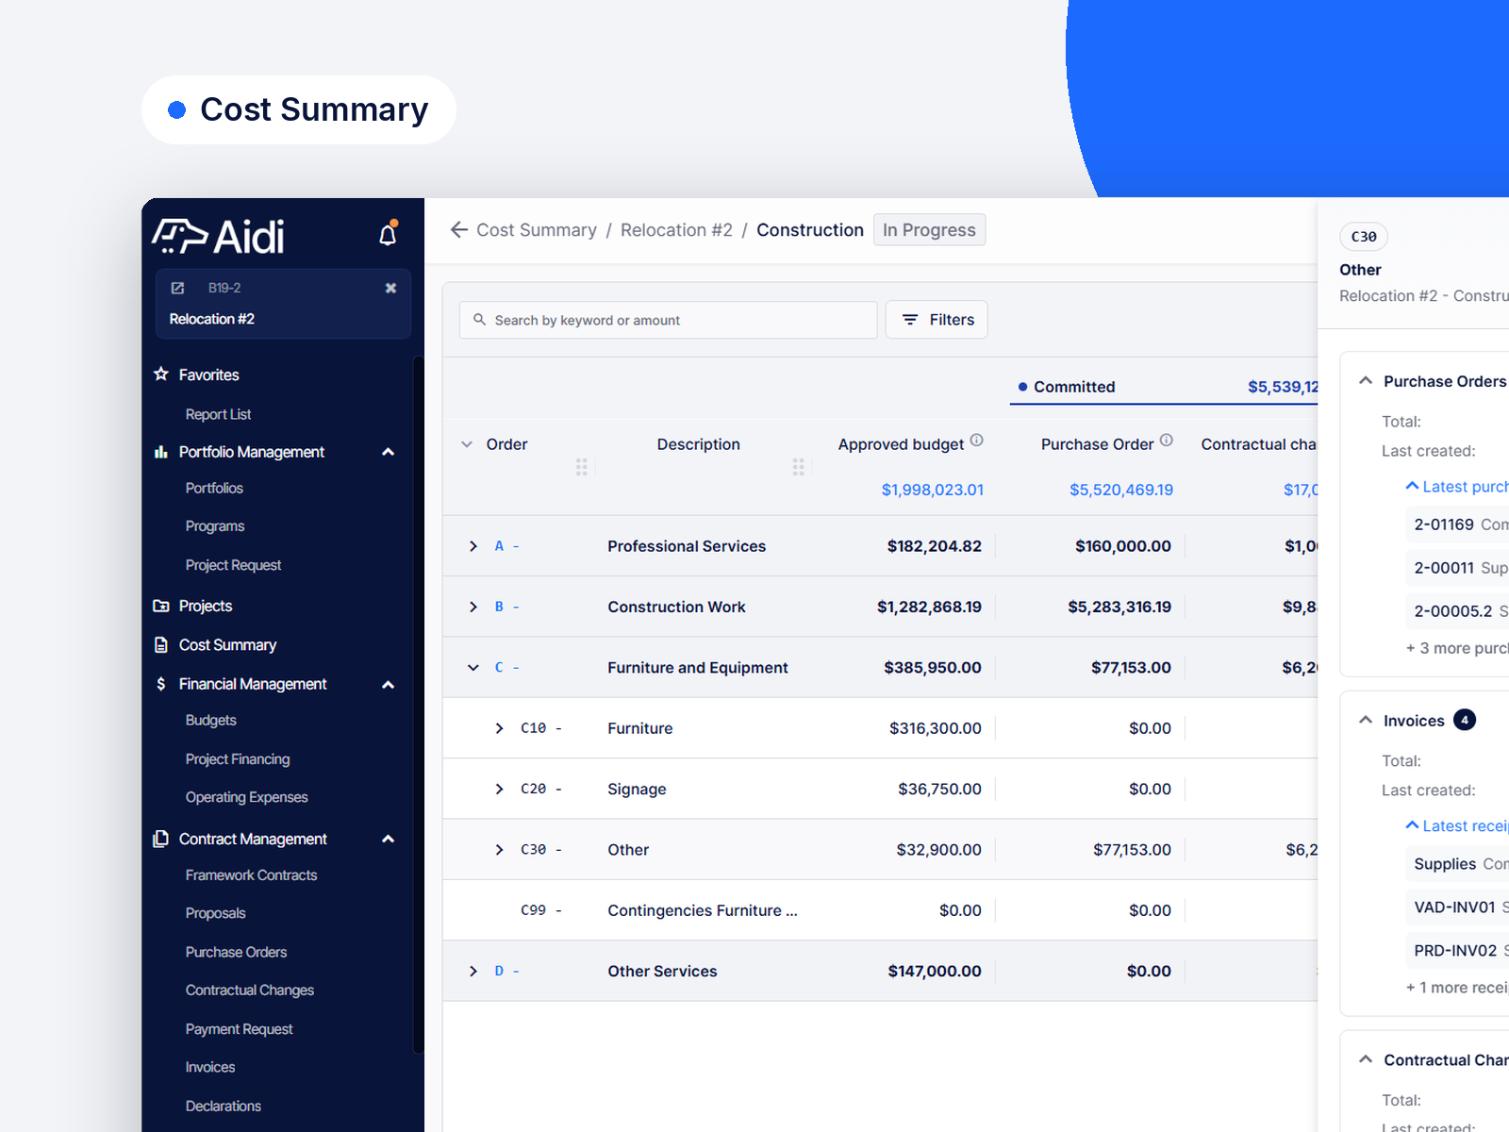Screen dimensions: 1509x1132
Task: Open Project Request menu item
Action: [233, 565]
